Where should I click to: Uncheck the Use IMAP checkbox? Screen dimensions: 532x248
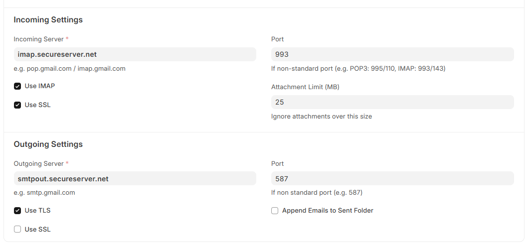point(17,86)
